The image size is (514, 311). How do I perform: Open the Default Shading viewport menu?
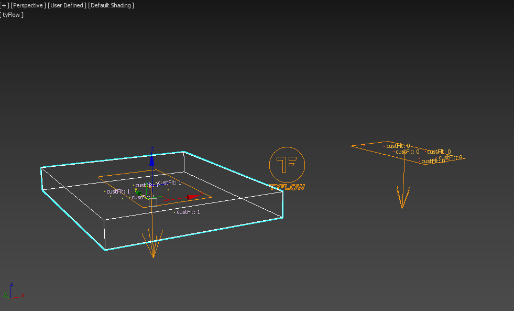point(111,5)
